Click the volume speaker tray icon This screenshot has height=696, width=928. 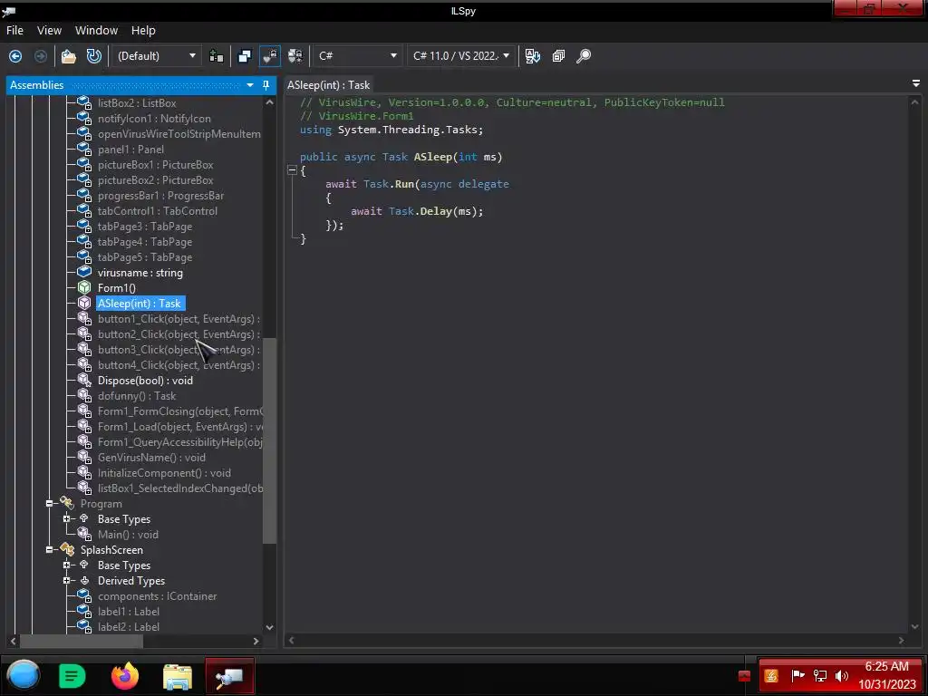[842, 676]
